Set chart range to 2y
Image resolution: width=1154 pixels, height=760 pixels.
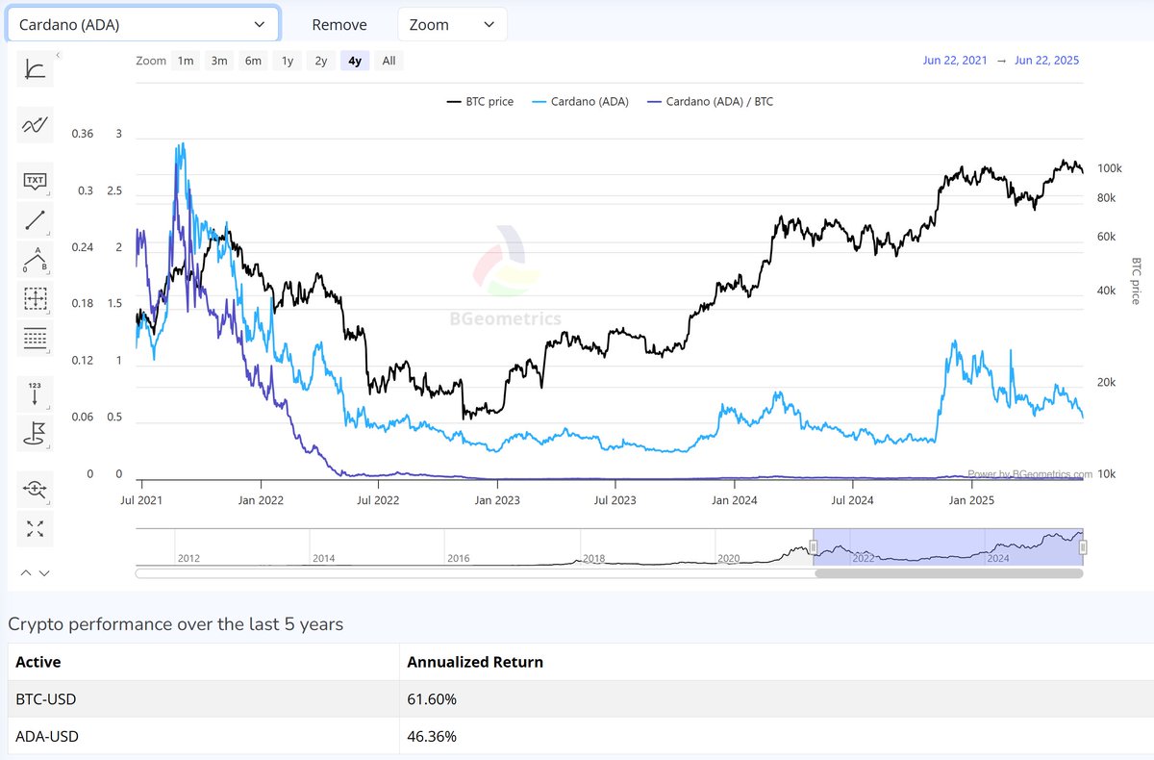tap(321, 61)
